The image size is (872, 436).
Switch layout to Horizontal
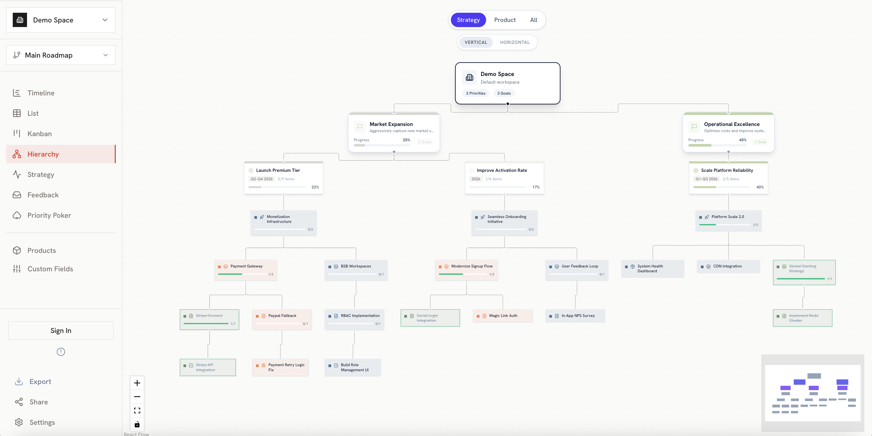[515, 42]
